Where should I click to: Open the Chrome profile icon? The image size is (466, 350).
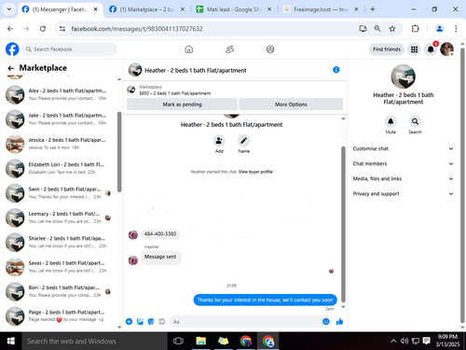439,29
